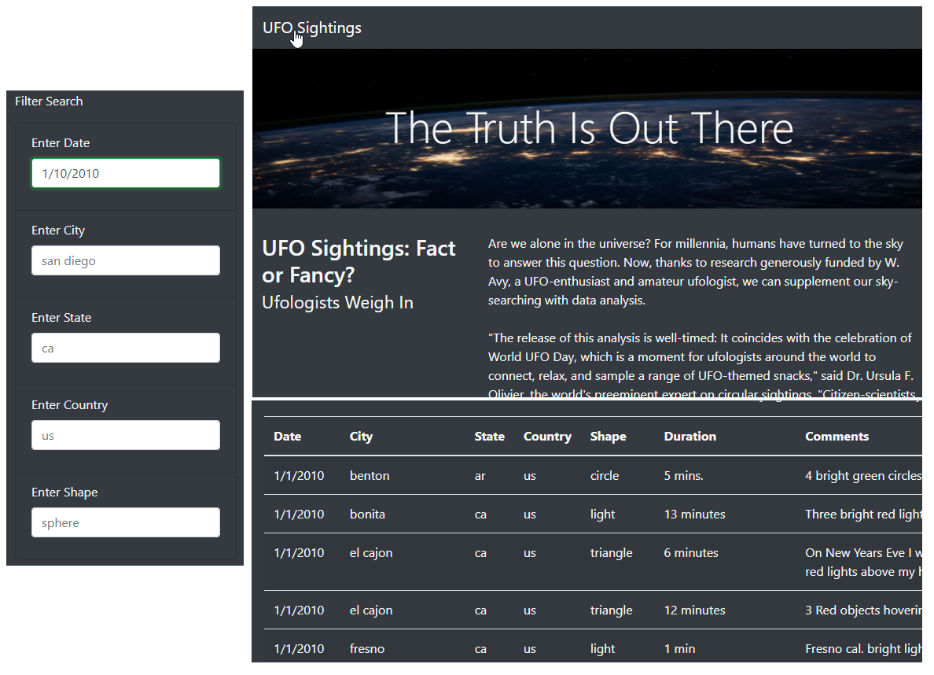Click the Shape column header
The image size is (934, 675).
pos(608,437)
